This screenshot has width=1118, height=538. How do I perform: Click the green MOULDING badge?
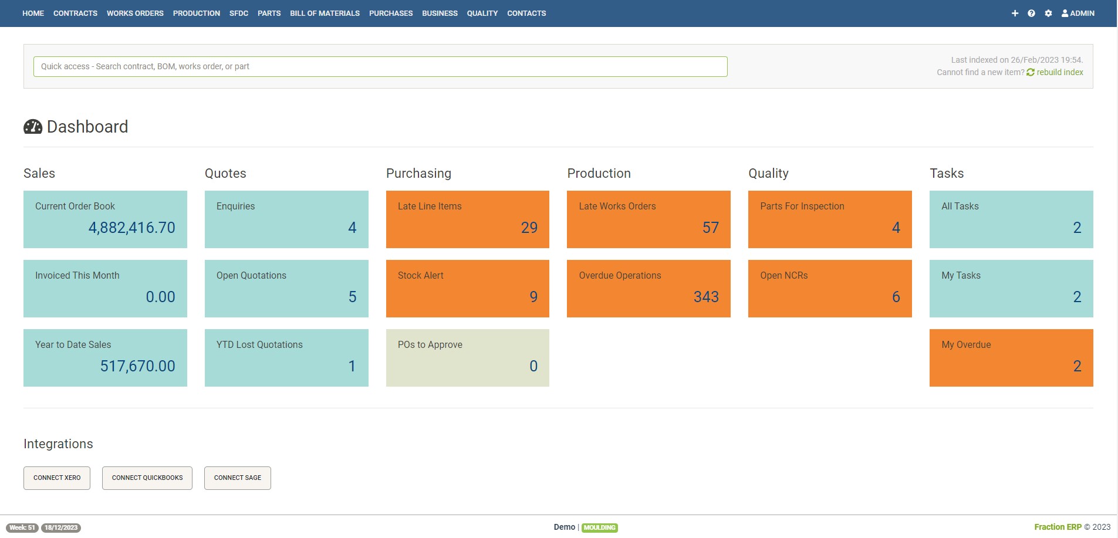[x=599, y=527]
